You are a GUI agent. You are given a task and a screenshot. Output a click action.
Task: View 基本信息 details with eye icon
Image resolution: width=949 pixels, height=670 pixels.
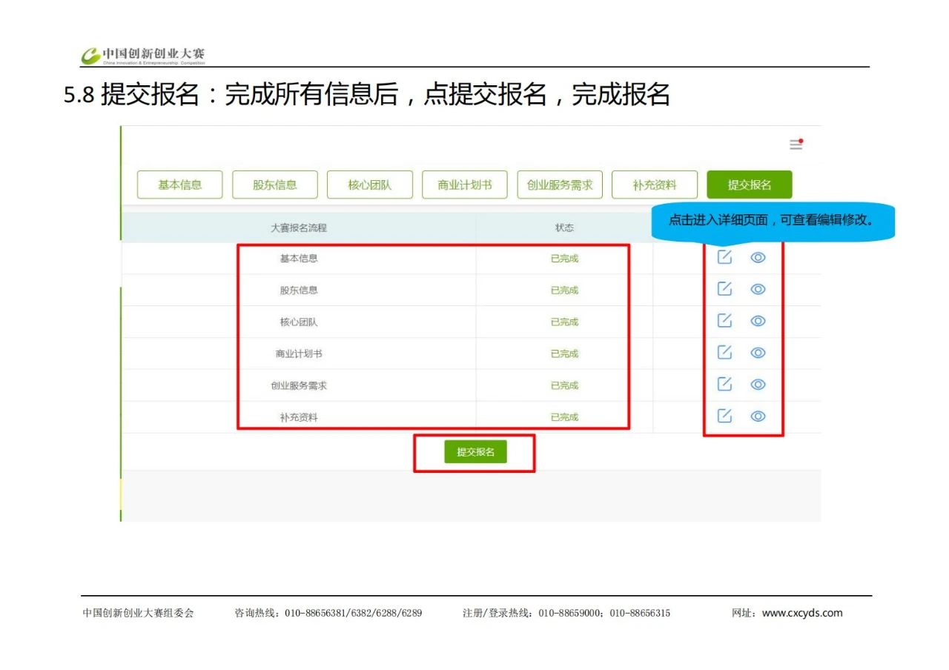click(x=758, y=257)
